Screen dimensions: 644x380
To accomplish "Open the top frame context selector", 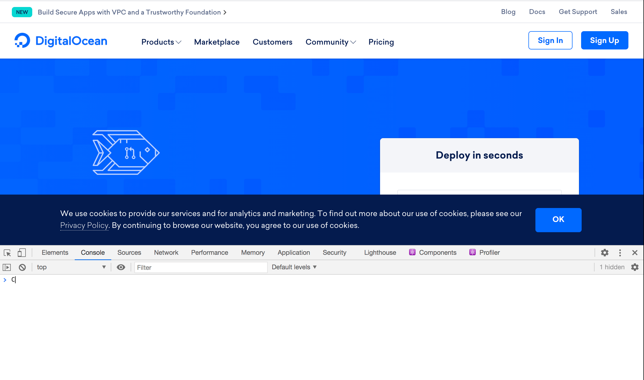I will (x=71, y=267).
